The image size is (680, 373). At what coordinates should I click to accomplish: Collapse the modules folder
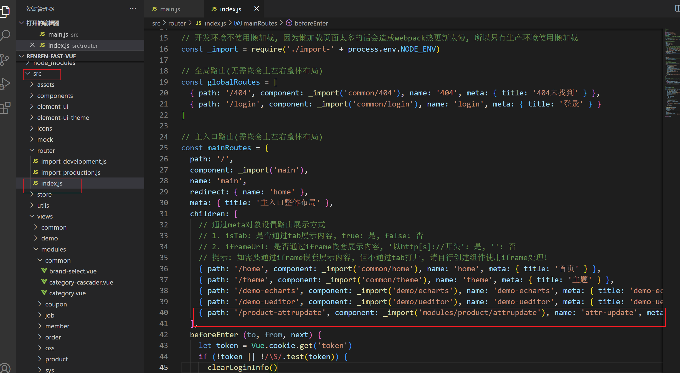pos(54,249)
